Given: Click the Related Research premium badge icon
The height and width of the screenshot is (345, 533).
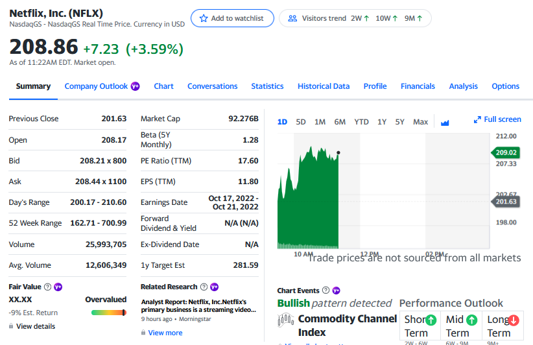Looking at the screenshot, I should point(214,287).
